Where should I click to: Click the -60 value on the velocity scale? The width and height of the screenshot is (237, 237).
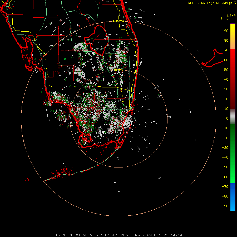pos(225,177)
